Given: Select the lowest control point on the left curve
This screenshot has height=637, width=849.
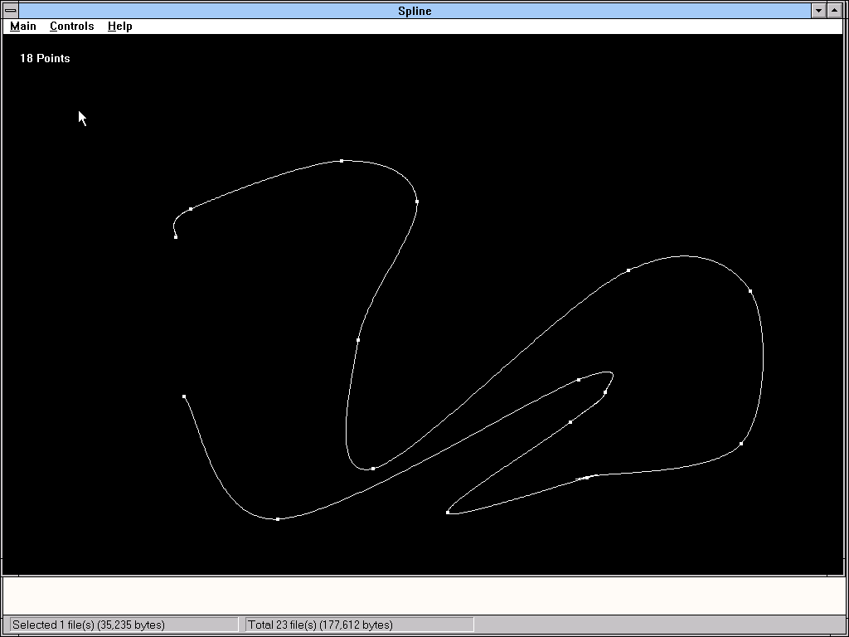Looking at the screenshot, I should (x=278, y=519).
